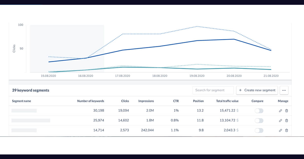Click the 18.08.2020 date on chart axis
This screenshot has width=304, height=159.
(160, 76)
